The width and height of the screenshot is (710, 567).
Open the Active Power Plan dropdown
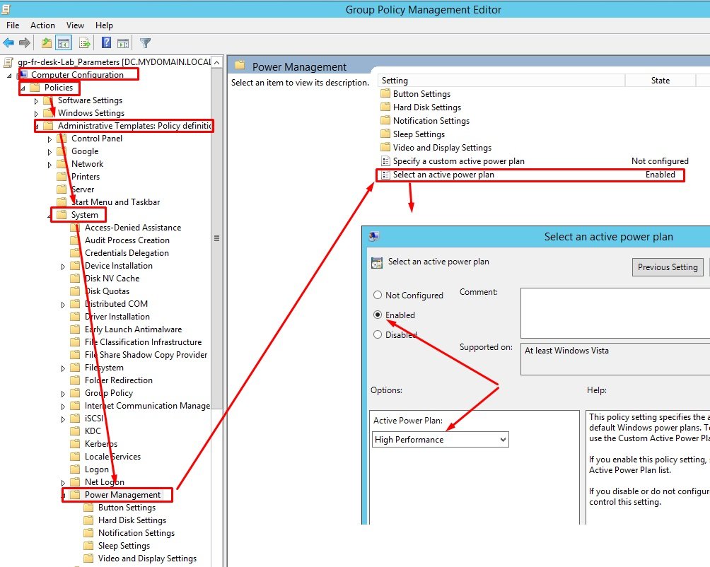coord(441,440)
